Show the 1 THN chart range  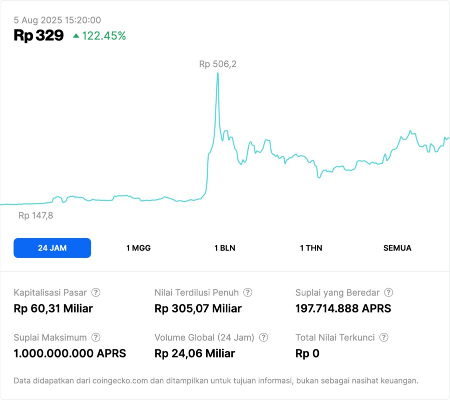point(311,248)
